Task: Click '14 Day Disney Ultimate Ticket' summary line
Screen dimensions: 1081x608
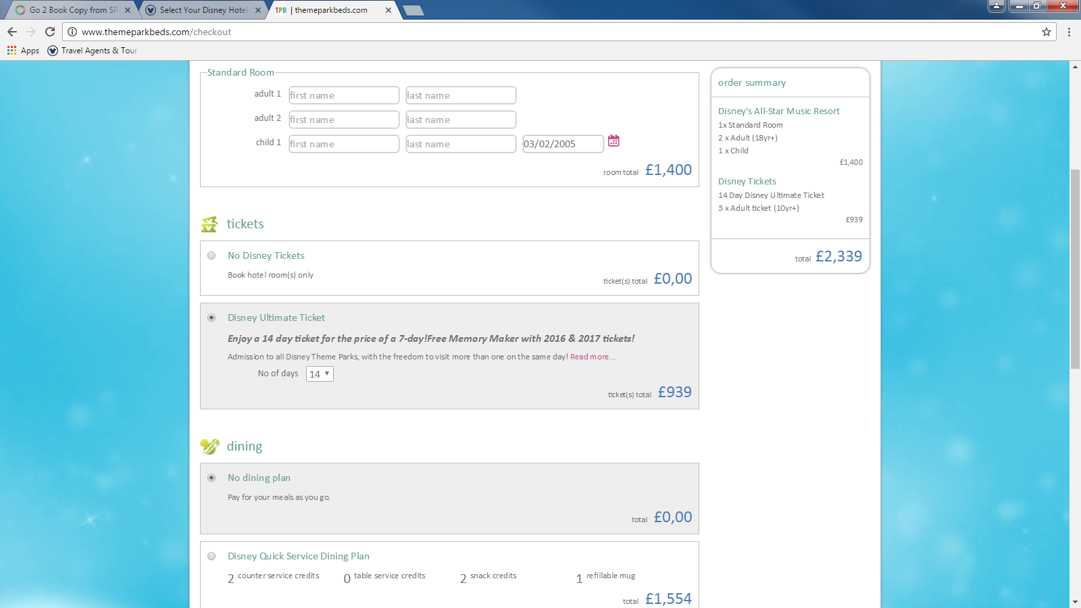Action: [771, 195]
